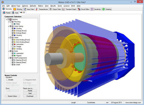Open the www.motor-design.com link
This screenshot has height=105, width=144.
pos(133,102)
